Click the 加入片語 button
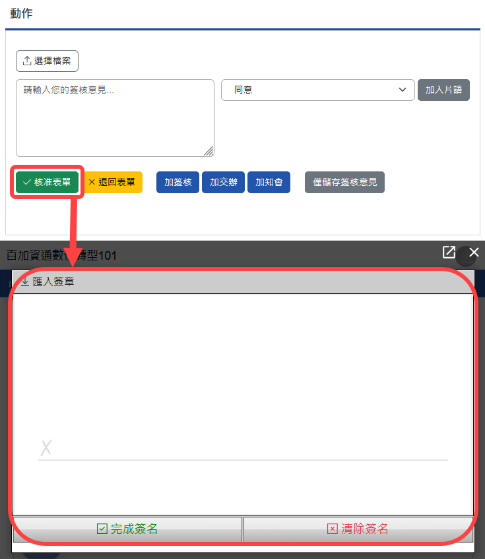 (443, 90)
